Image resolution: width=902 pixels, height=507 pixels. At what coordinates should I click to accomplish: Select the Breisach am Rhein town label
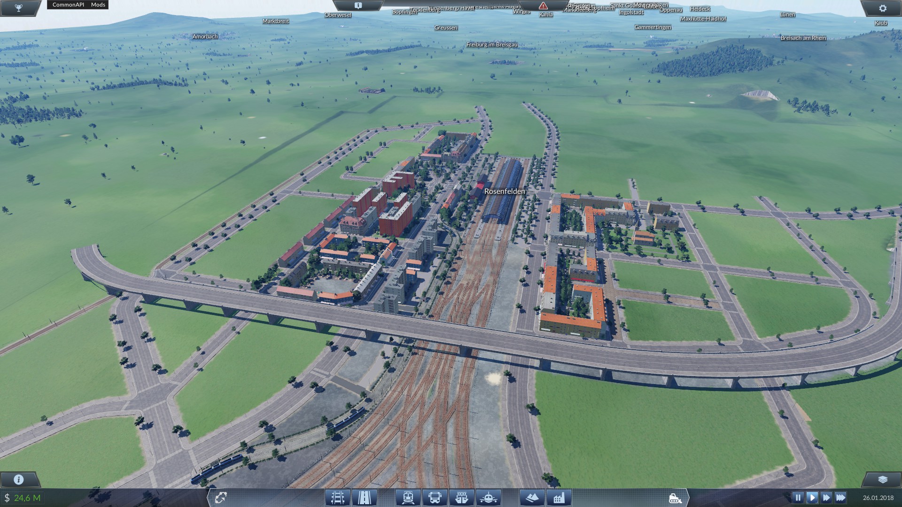[803, 38]
